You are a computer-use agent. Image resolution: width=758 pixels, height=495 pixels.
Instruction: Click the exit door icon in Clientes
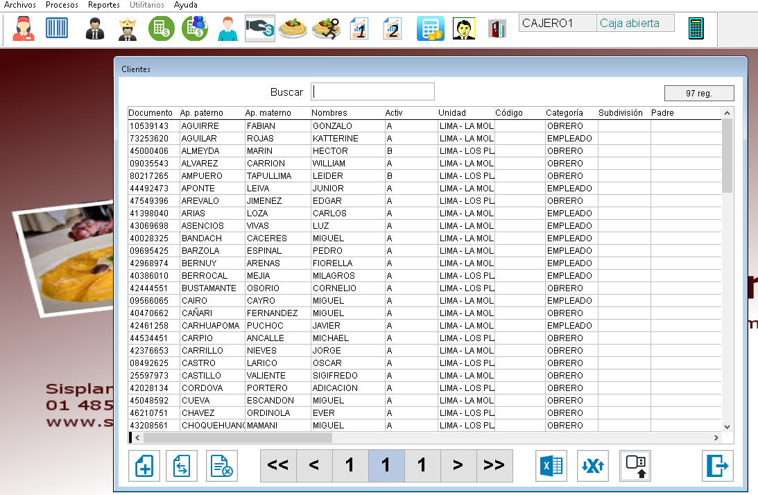click(718, 466)
